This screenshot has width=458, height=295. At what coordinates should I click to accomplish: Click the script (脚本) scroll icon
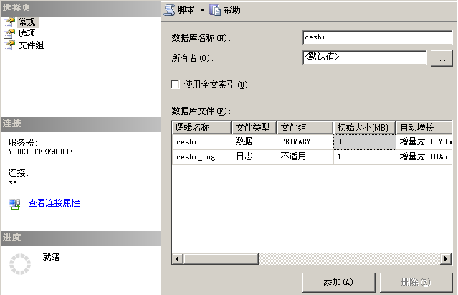point(169,10)
